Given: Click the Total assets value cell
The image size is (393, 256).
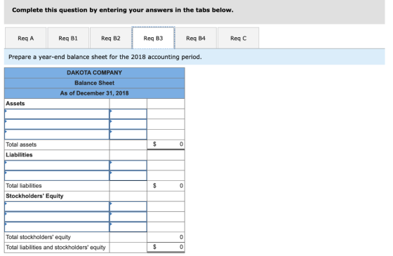Looking at the screenshot, I should (166, 144).
